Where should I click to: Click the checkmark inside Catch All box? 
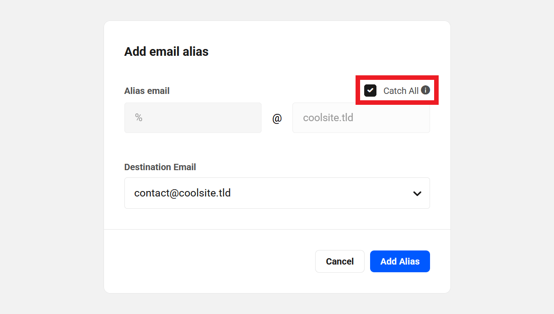[370, 90]
